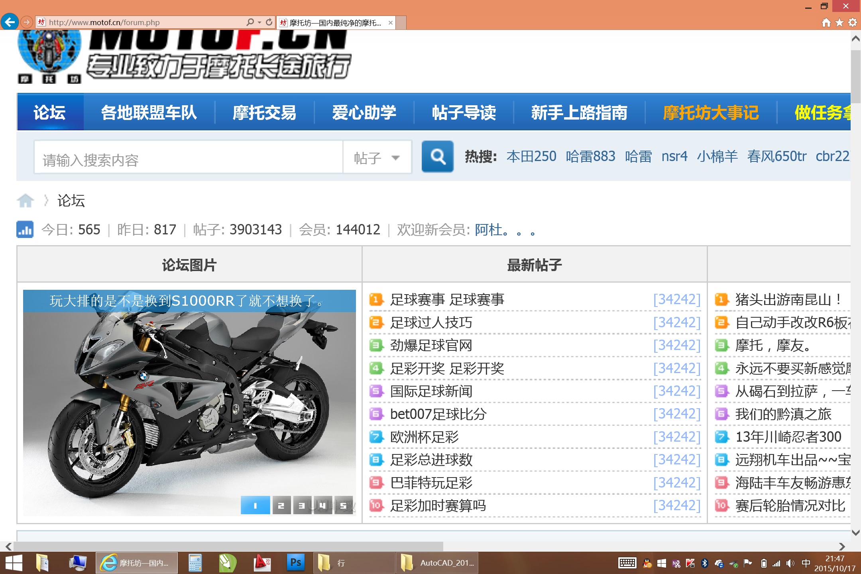Select the 论坛 navigation tab

coord(50,112)
